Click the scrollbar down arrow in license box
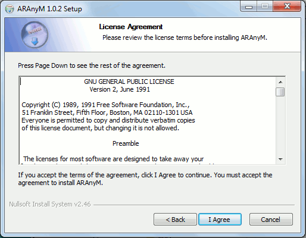This screenshot has height=238, width=306. (x=280, y=159)
